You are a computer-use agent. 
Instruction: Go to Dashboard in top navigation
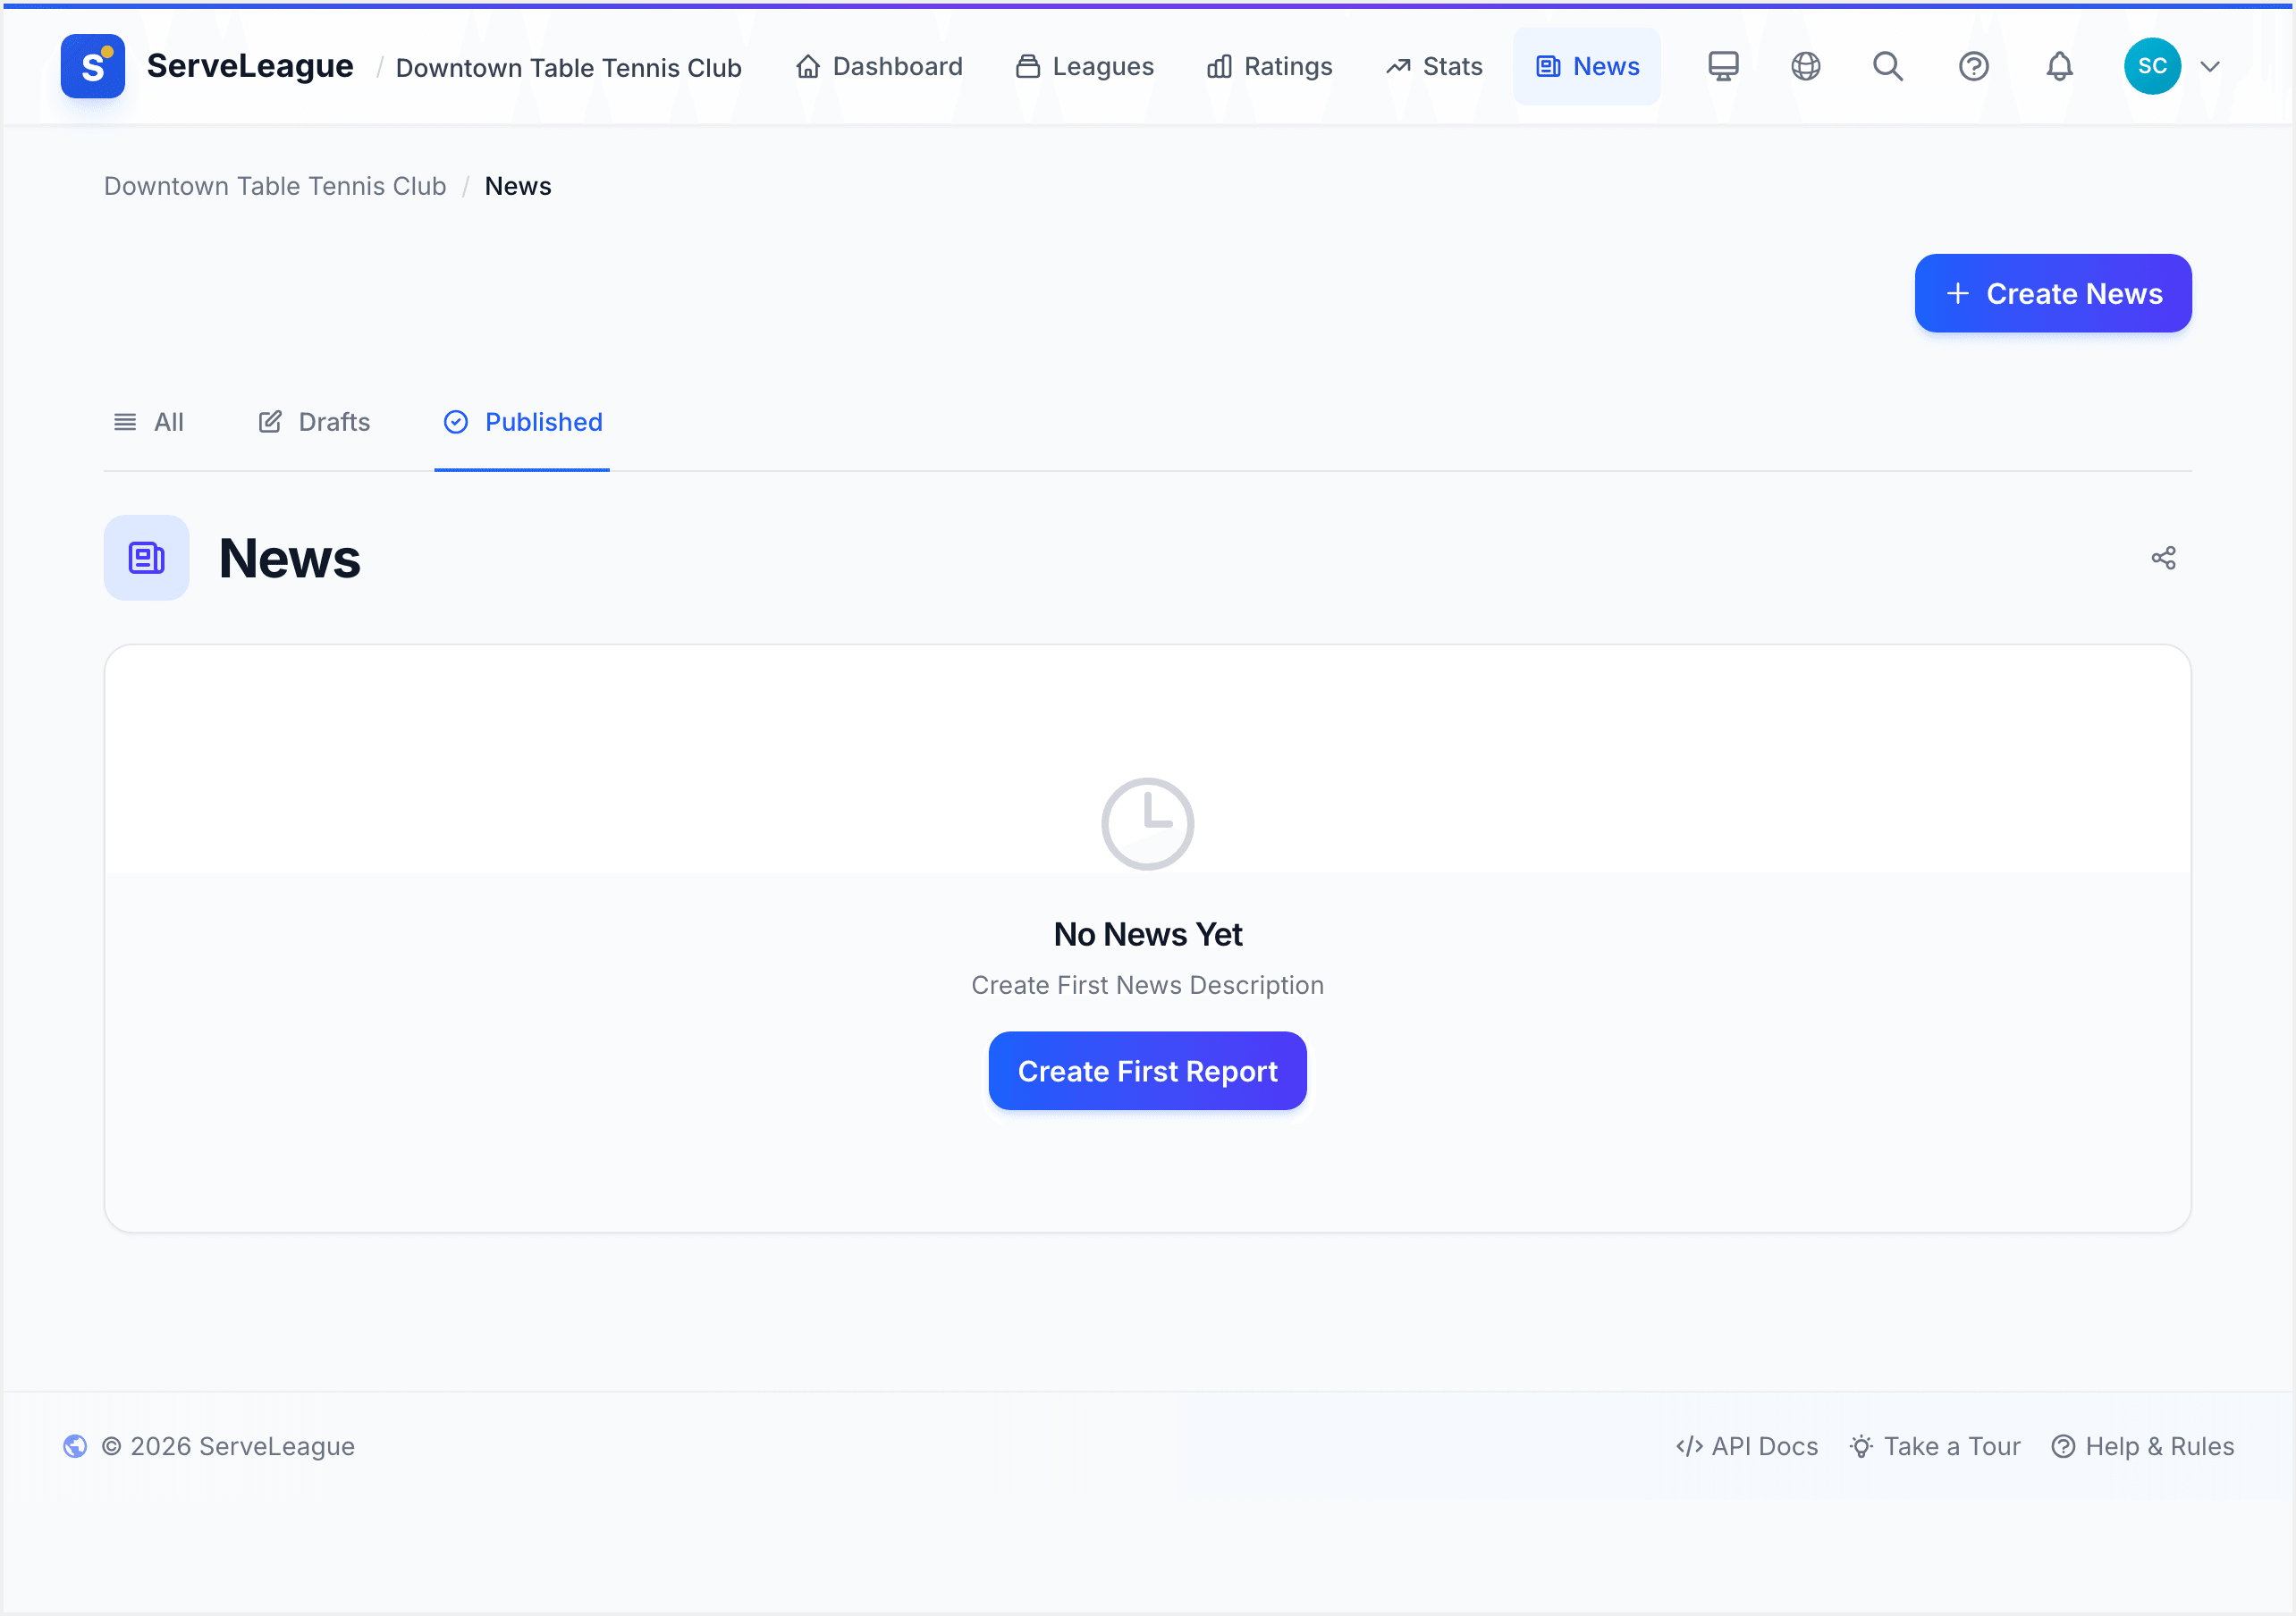(879, 66)
